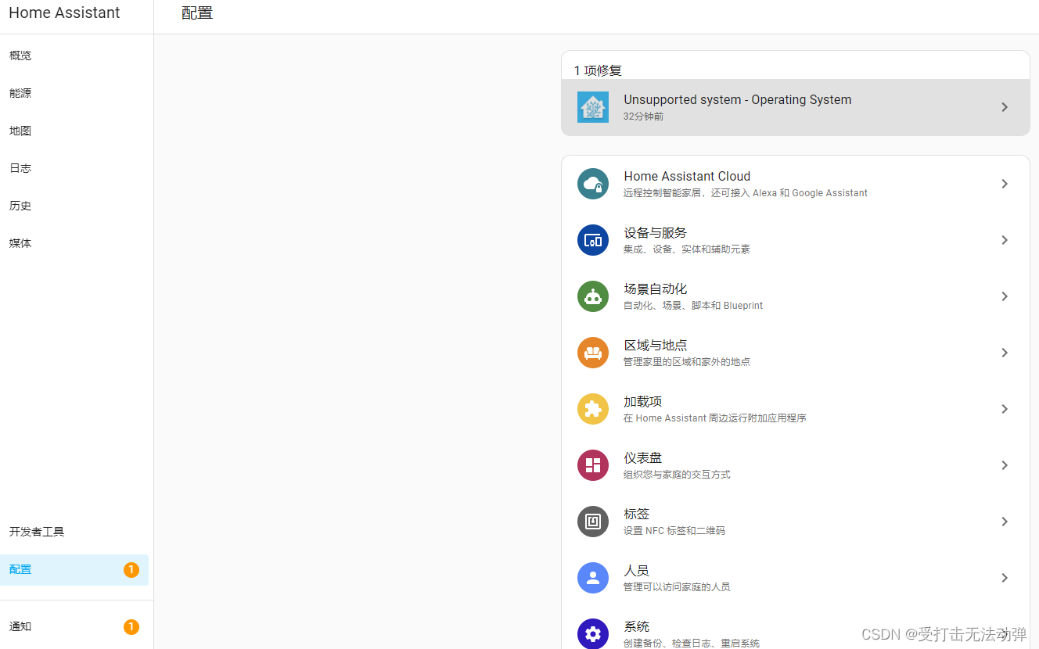Open 开发者工具 in the sidebar

pos(74,532)
